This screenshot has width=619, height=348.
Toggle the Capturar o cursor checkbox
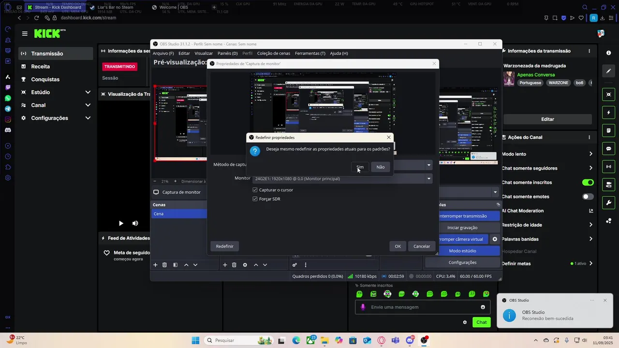[x=255, y=190]
